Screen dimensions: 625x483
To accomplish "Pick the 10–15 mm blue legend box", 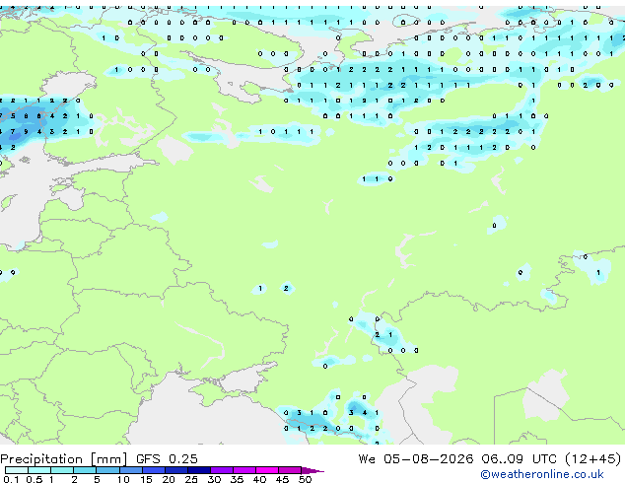I will tap(130, 470).
